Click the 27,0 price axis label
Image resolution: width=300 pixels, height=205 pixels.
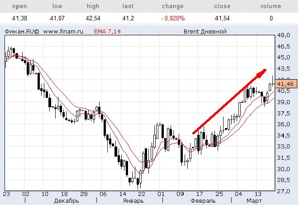[284, 191]
